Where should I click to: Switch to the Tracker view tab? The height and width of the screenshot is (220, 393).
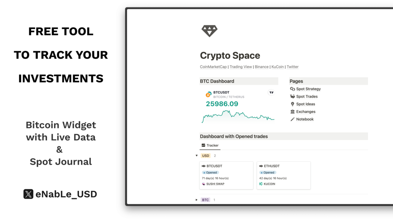pos(210,145)
